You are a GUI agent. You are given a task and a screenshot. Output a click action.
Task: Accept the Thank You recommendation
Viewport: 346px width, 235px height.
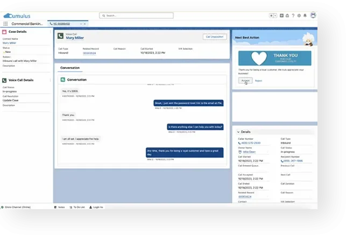(245, 80)
